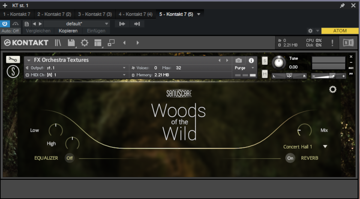Click the Einfügen button
The width and height of the screenshot is (360, 199).
pyautogui.click(x=96, y=31)
